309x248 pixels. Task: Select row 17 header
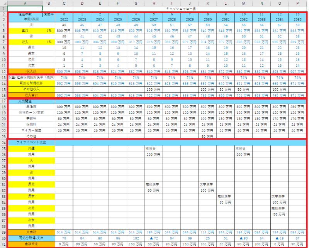(x=3, y=101)
